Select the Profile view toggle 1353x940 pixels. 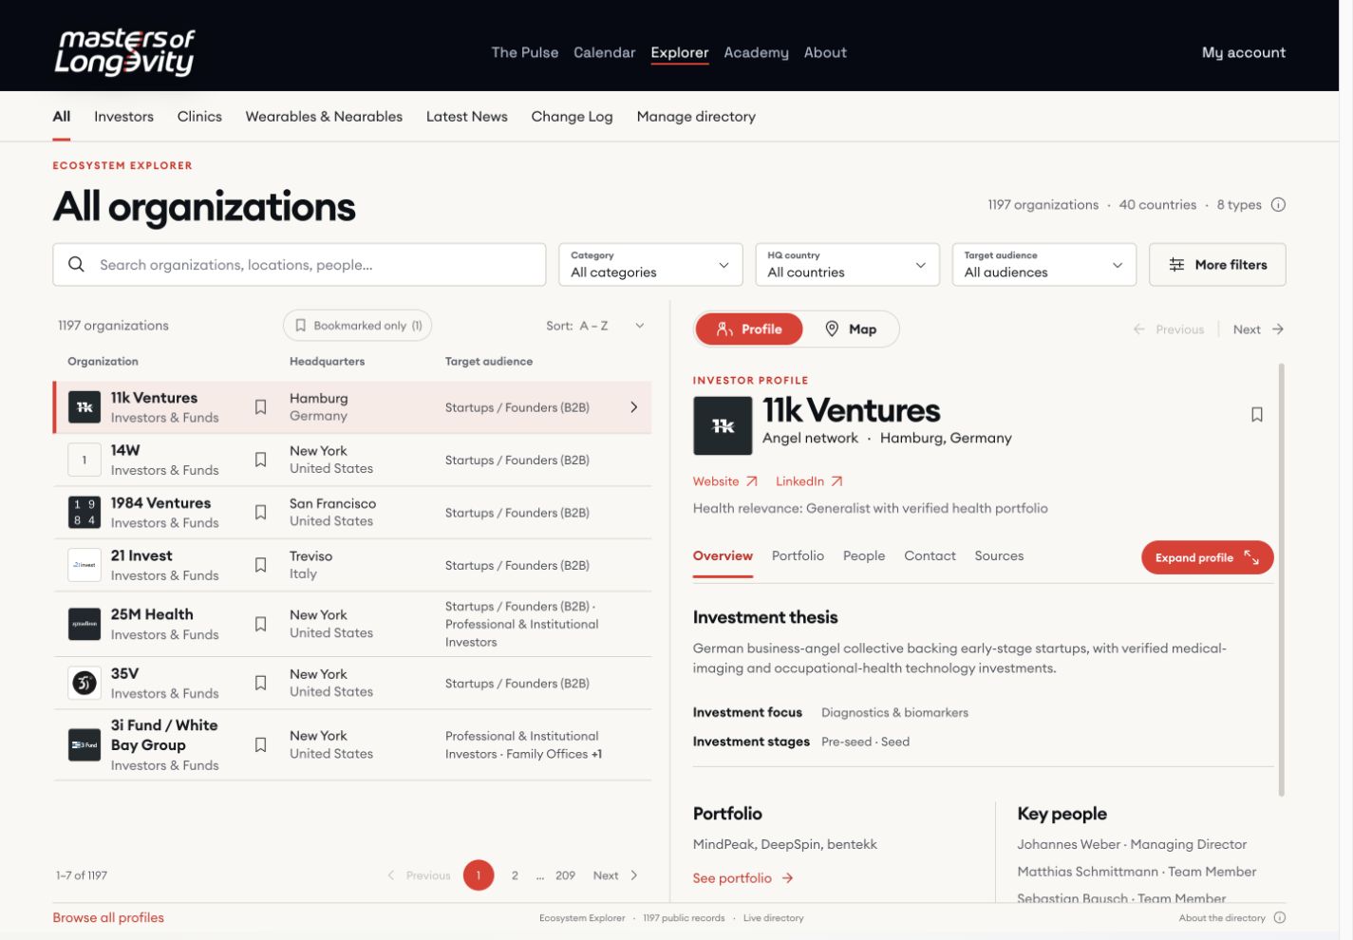tap(749, 329)
